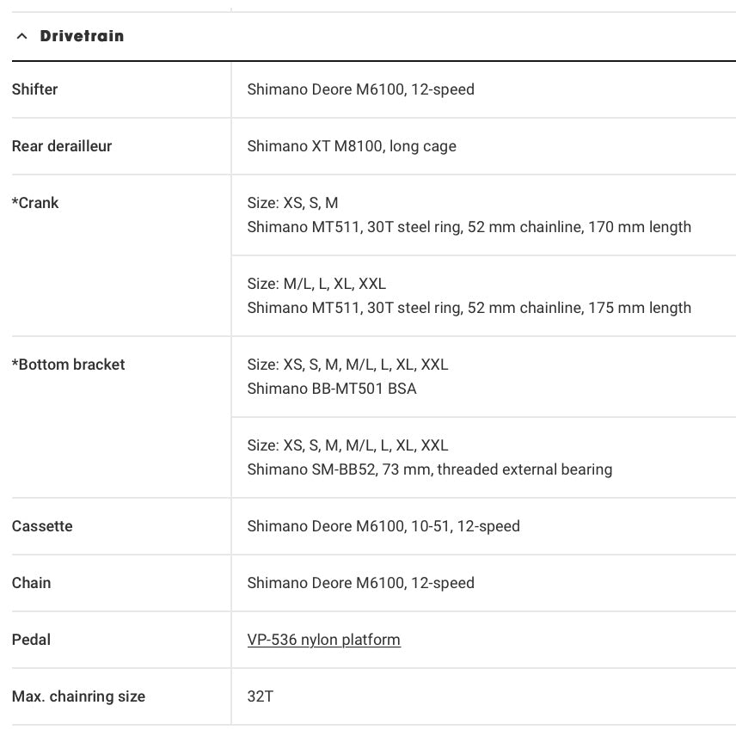Screen dimensions: 736x736
Task: Click the Cassette row label
Action: pyautogui.click(x=42, y=526)
